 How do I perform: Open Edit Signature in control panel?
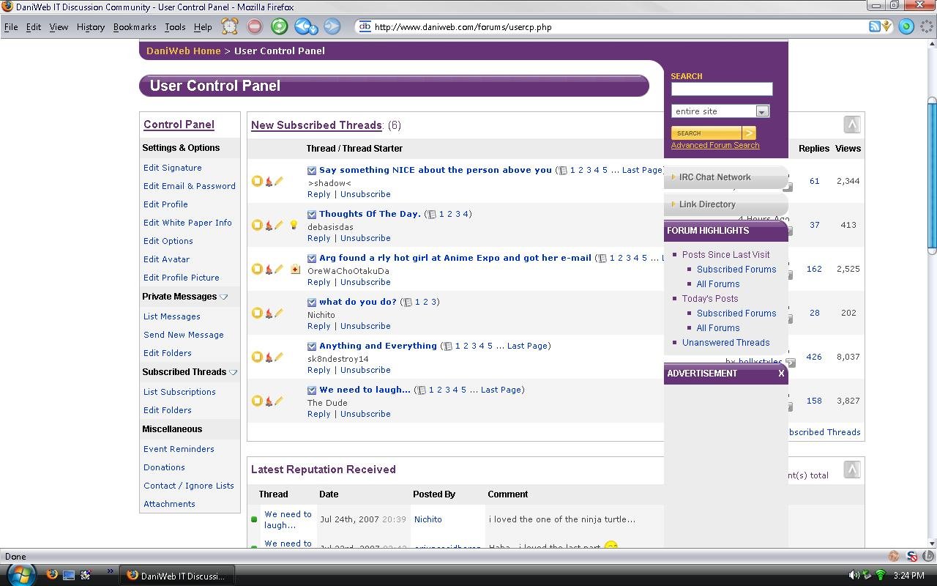coord(173,168)
